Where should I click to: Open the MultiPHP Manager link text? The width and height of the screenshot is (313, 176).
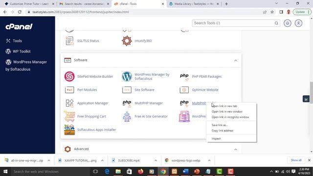tap(149, 103)
